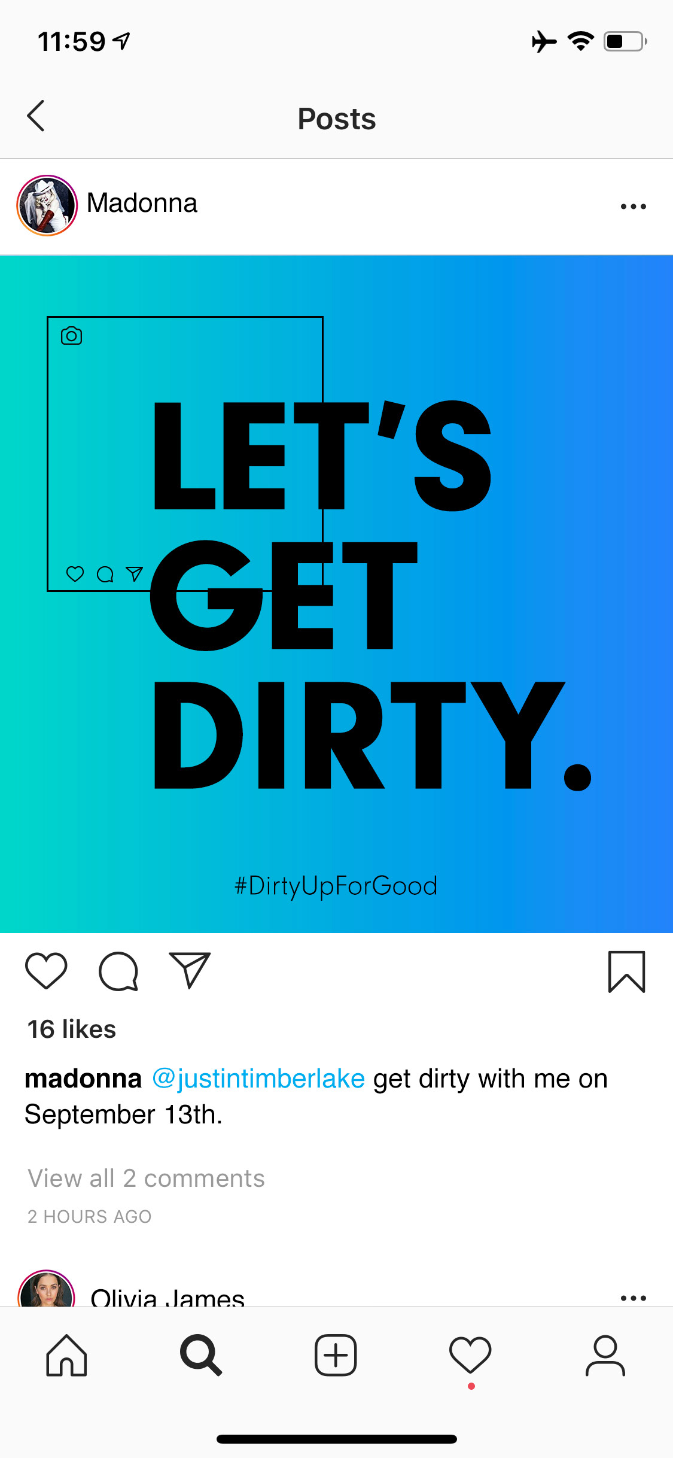
Task: View all 2 comments
Action: coord(146,1178)
